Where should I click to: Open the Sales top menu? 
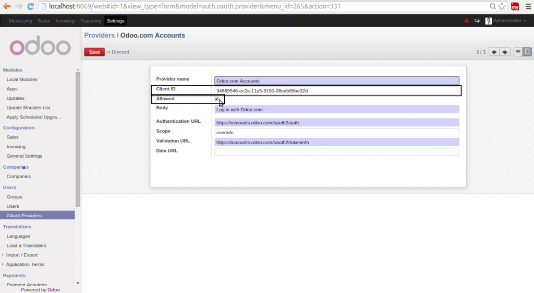(44, 21)
